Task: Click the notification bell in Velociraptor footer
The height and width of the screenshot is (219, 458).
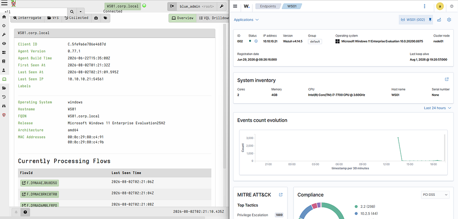Action: coord(17,212)
